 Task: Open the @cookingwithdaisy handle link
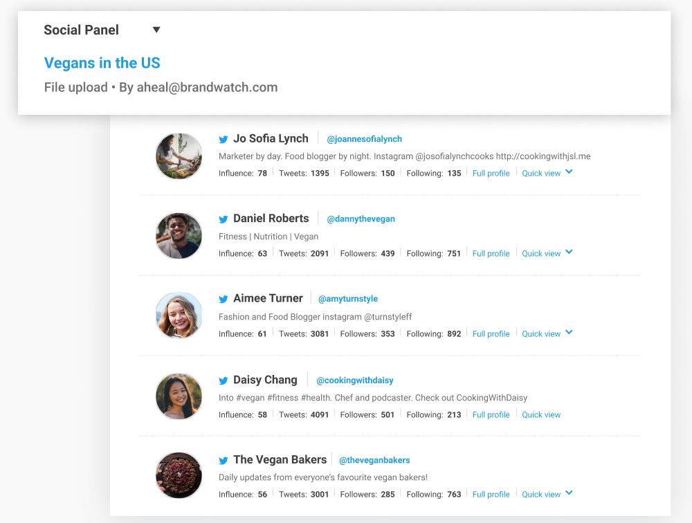click(x=355, y=380)
